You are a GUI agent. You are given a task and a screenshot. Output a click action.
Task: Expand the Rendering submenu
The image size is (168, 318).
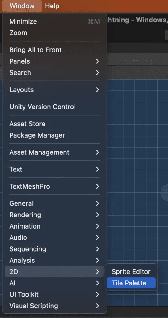[x=54, y=215]
